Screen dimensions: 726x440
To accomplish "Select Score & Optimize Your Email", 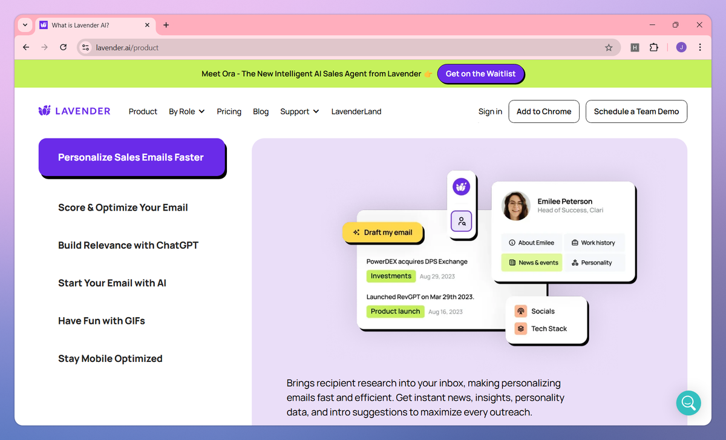I will (123, 208).
